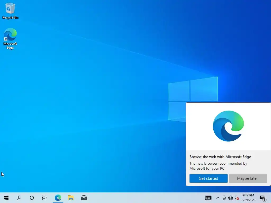Viewport: 271px width, 203px height.
Task: Select the Microsoft Edge desktop shortcut
Action: tap(10, 39)
